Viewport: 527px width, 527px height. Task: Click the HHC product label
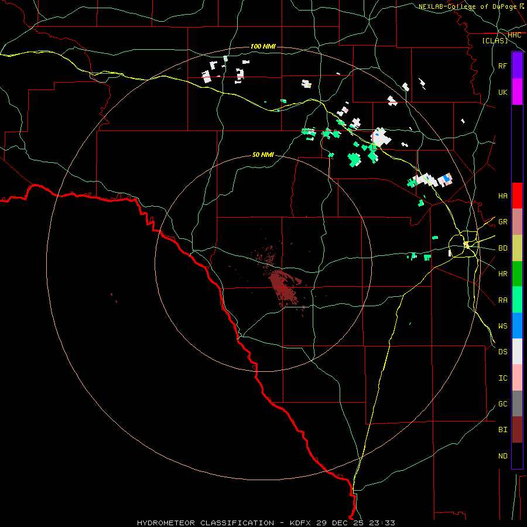[514, 35]
